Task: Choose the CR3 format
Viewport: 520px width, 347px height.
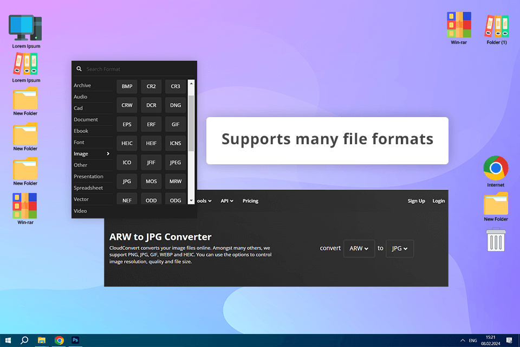Action: pyautogui.click(x=175, y=86)
